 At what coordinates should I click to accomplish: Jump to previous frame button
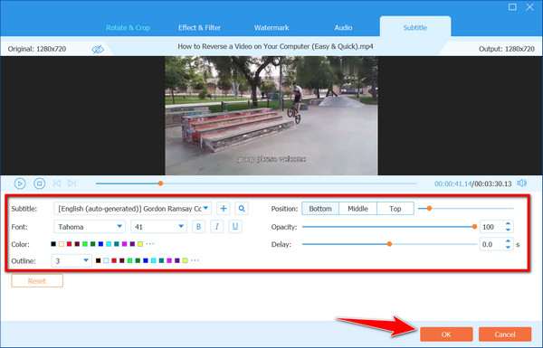click(x=57, y=183)
